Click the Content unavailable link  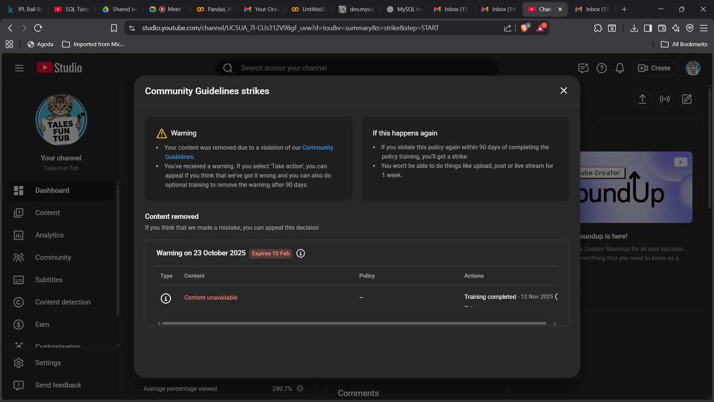tap(211, 297)
